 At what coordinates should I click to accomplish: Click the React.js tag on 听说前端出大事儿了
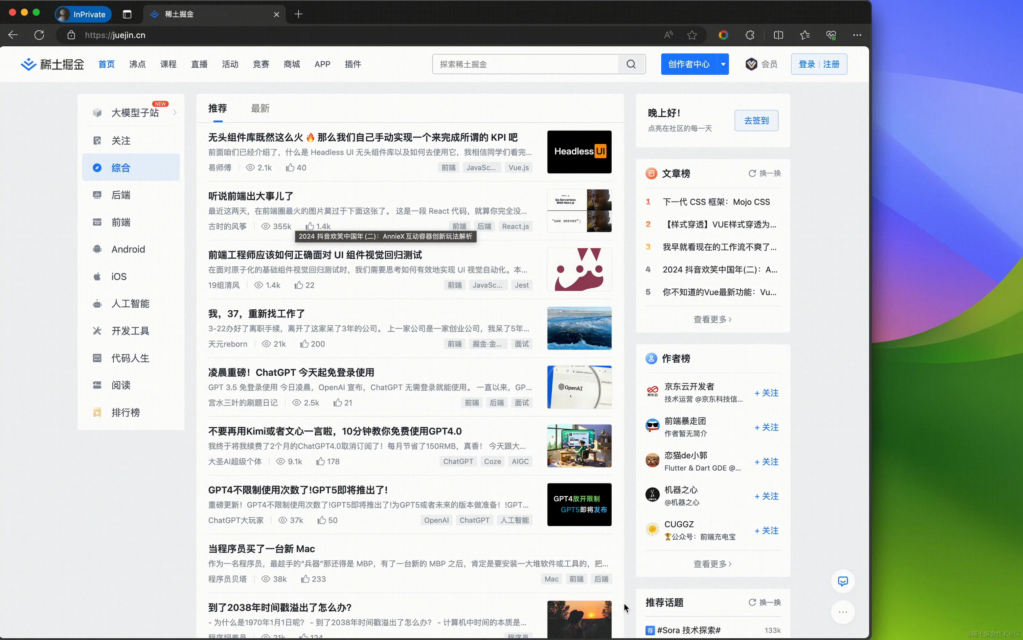[x=515, y=227]
